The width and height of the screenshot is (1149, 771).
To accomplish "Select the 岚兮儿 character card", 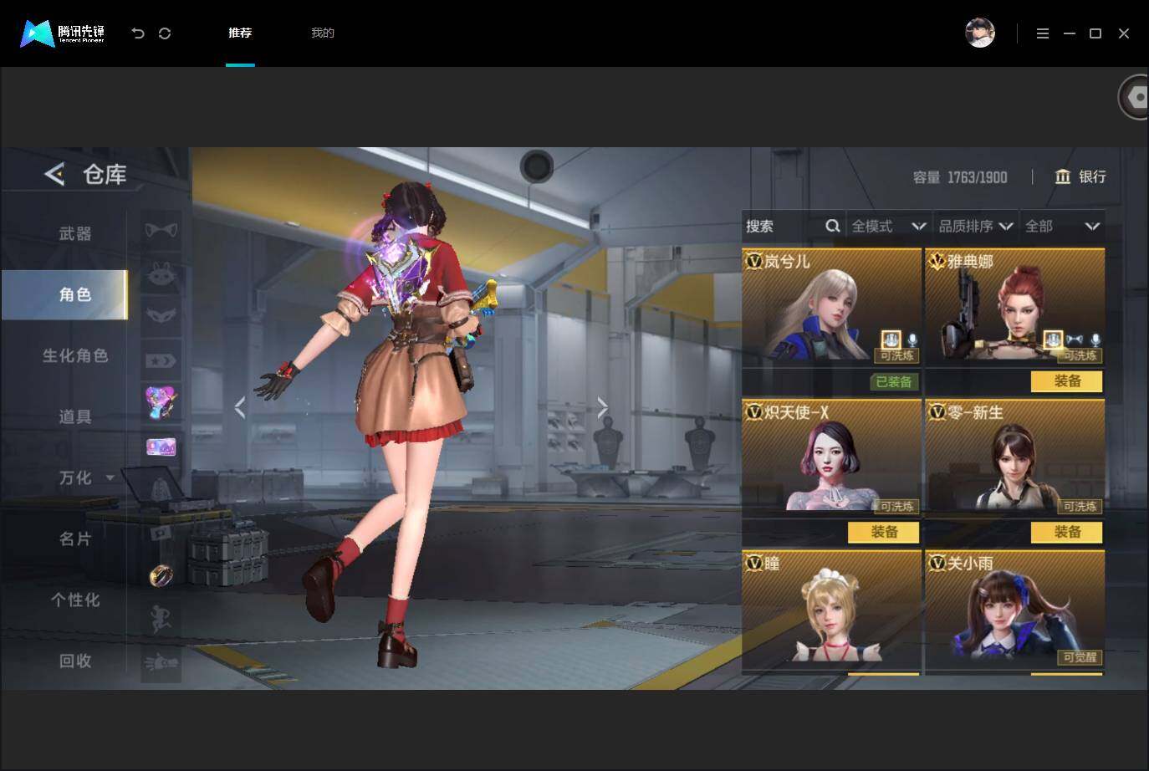I will click(831, 307).
